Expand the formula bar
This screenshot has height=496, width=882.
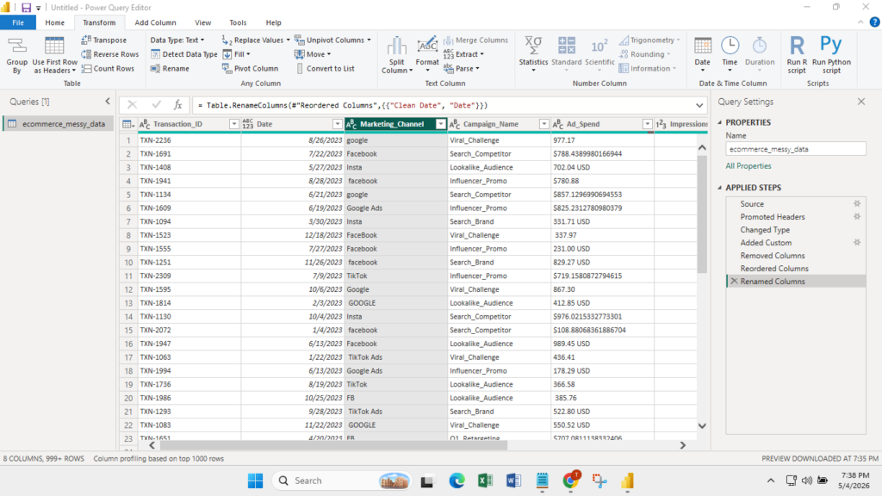699,105
